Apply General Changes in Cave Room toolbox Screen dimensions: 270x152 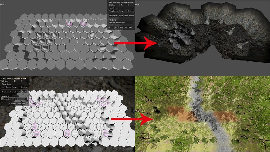[117, 11]
